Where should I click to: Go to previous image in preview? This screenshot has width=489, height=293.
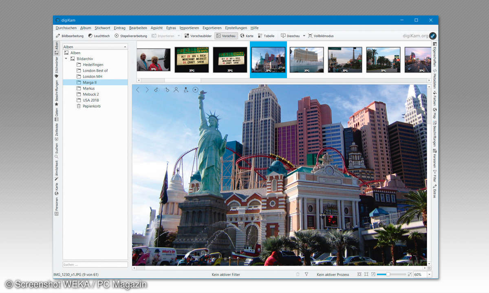point(138,90)
